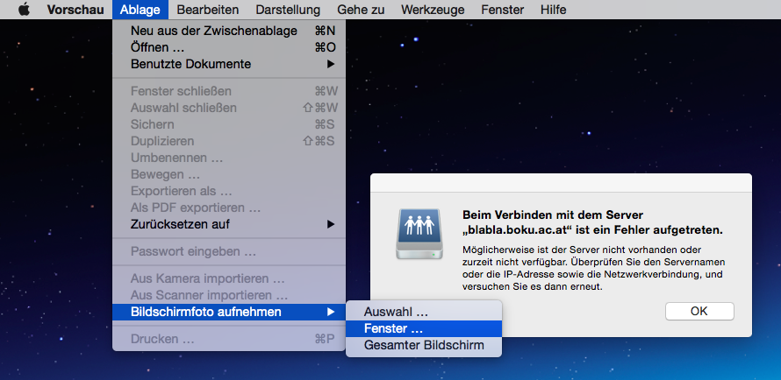Expand Zurücksetzen auf submenu
The image size is (781, 380).
coord(229,224)
